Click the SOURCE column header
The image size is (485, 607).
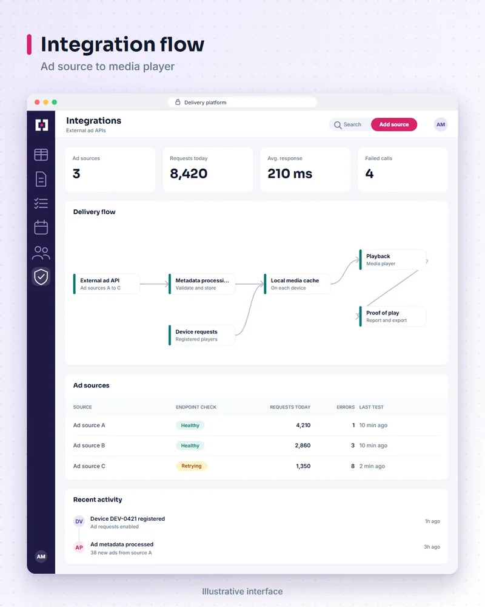click(x=82, y=407)
